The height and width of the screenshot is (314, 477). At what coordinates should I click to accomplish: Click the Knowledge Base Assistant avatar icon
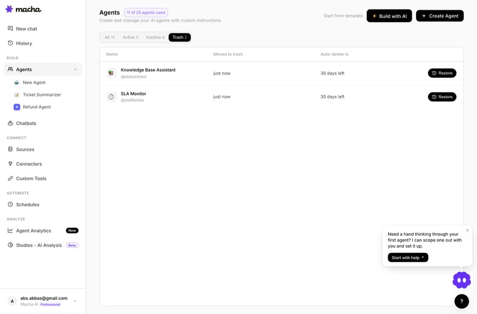pyautogui.click(x=111, y=73)
